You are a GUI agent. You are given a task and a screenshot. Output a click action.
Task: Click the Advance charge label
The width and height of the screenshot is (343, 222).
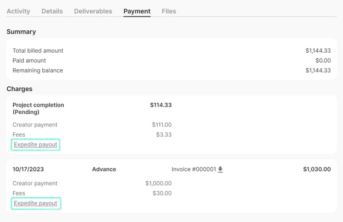click(104, 169)
